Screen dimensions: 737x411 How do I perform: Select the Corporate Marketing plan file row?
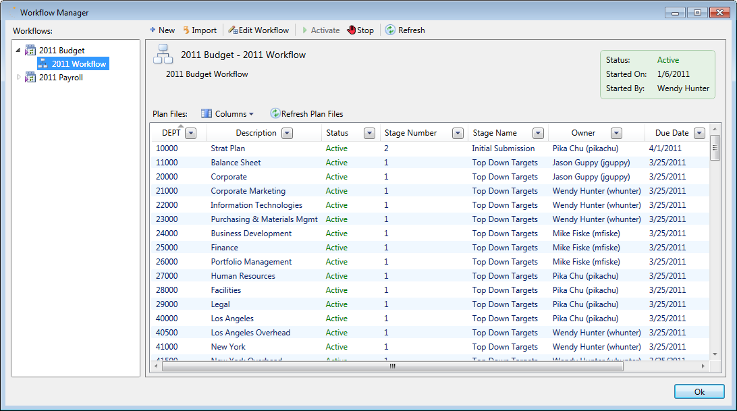(248, 191)
